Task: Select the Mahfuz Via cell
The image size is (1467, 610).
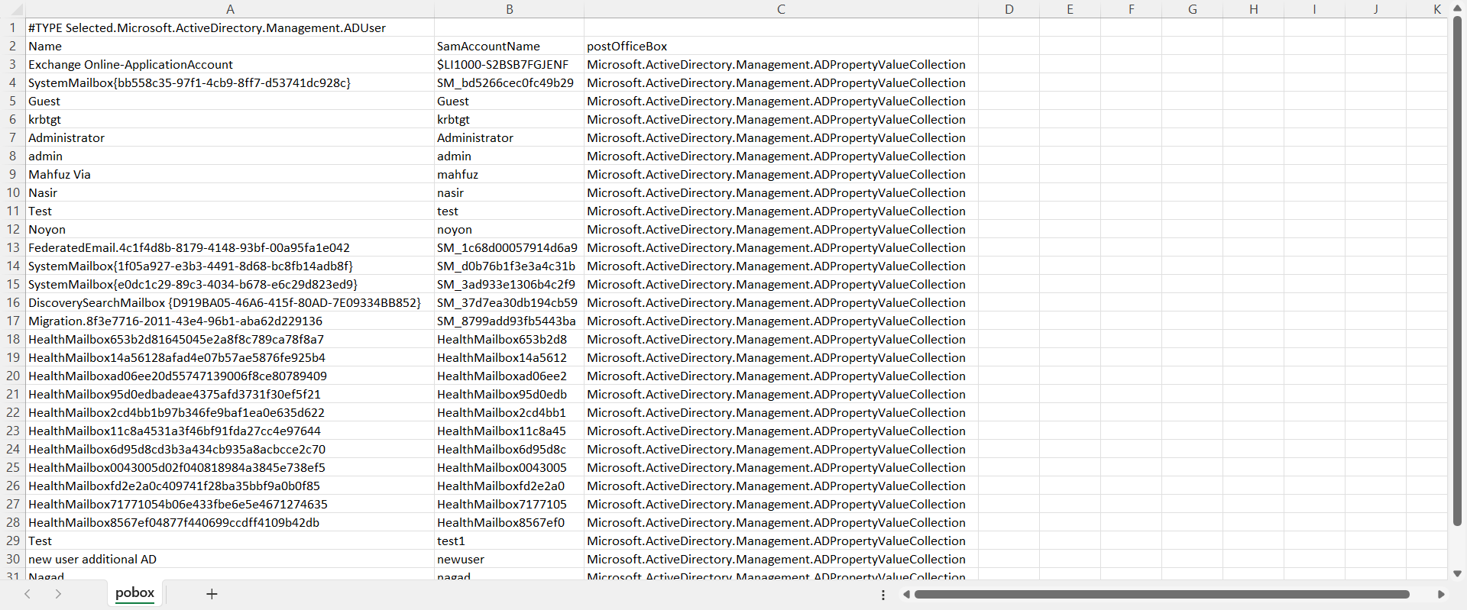Action: coord(230,174)
